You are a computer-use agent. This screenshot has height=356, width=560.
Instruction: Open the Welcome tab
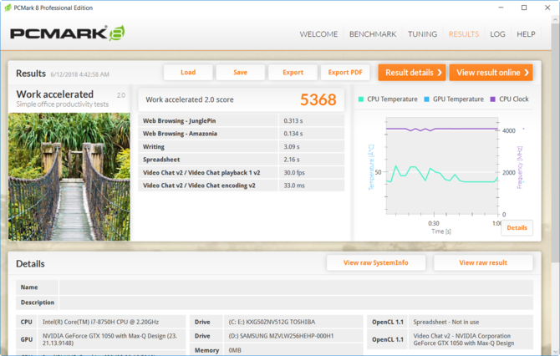click(x=318, y=34)
